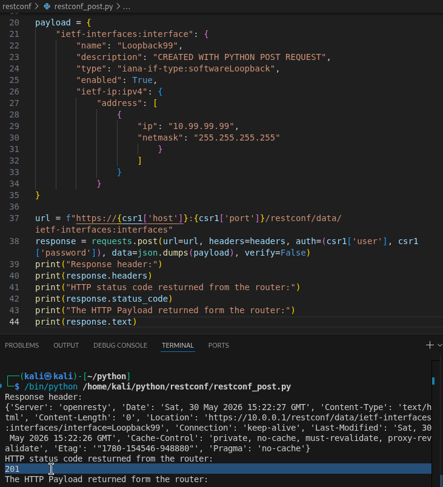Open terminal launch profile dropdown arrow
Screen dimensions: 443x487
click(x=439, y=345)
